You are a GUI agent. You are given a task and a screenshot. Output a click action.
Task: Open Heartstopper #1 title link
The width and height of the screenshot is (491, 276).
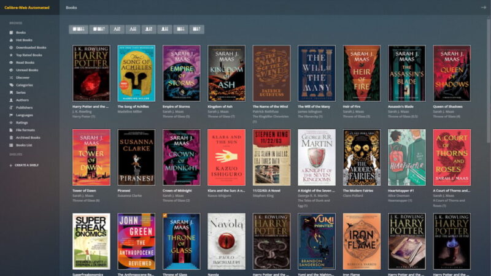401,191
